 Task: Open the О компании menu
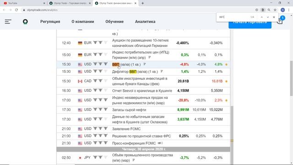click(83, 22)
